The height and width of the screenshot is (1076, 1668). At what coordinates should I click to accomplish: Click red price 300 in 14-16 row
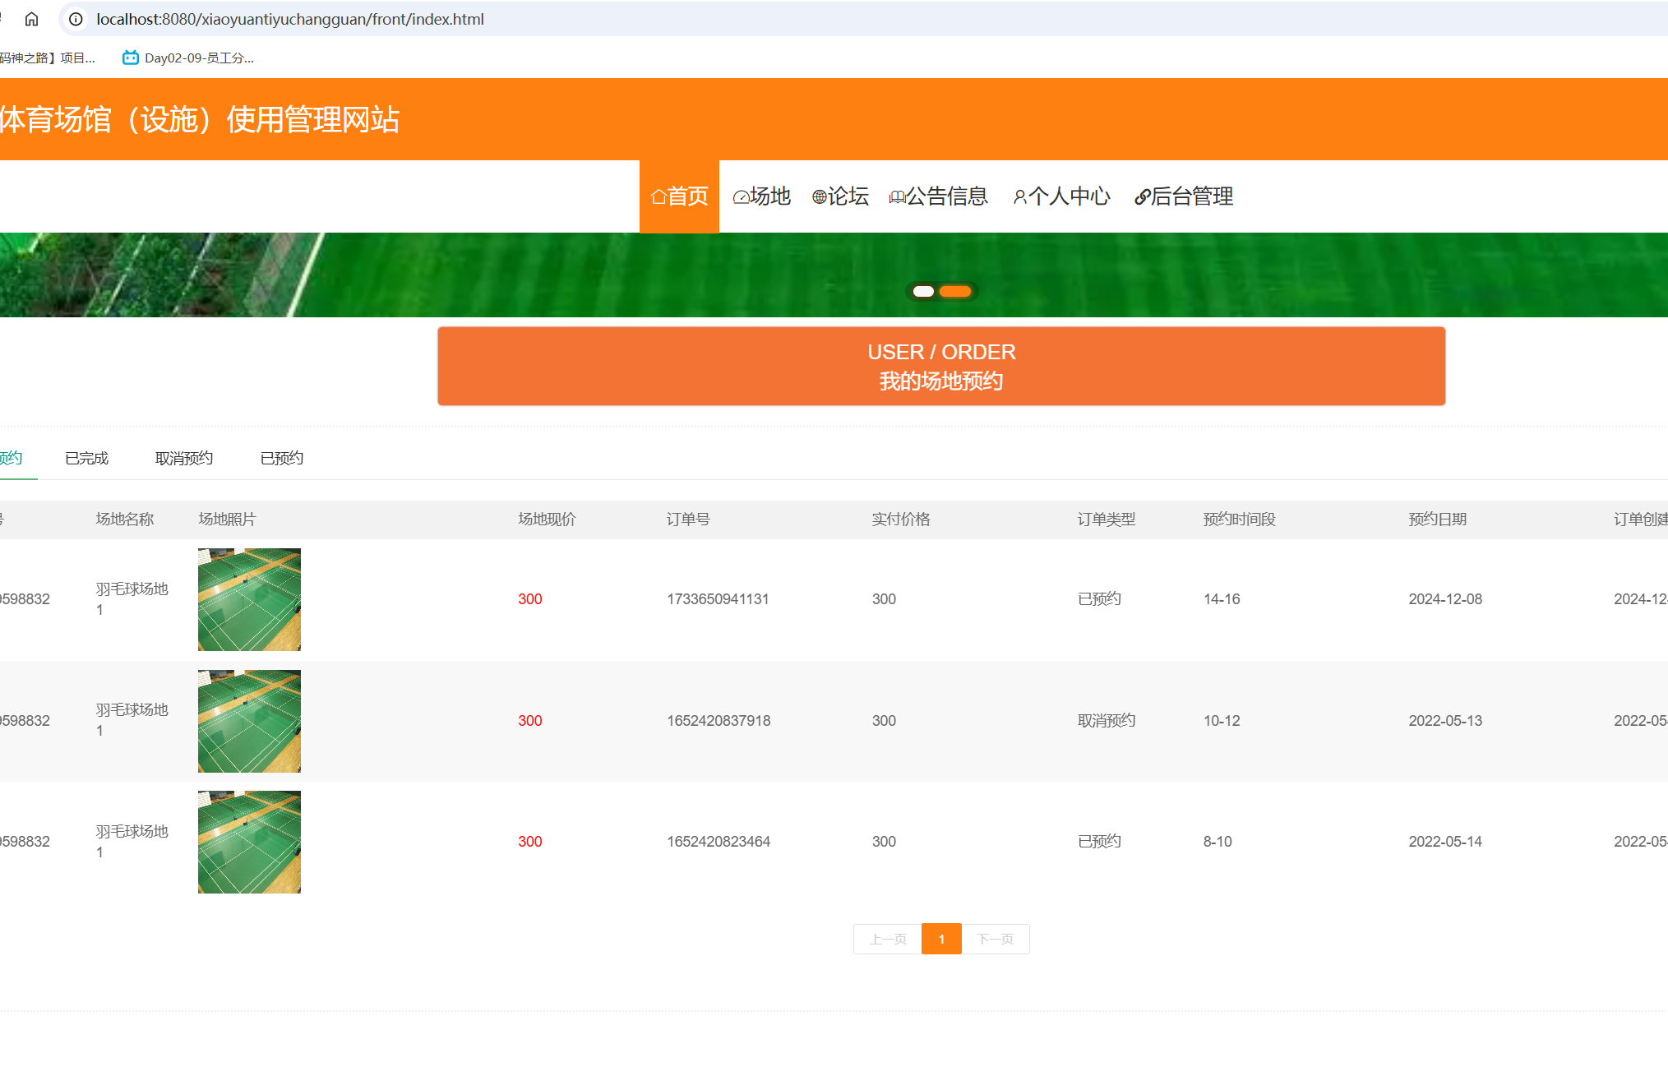pos(530,599)
